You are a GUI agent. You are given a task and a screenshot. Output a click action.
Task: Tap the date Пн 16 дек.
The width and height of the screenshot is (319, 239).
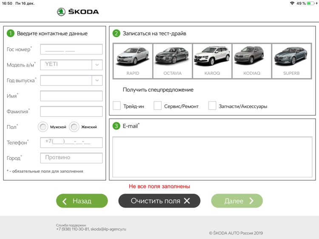coord(25,3)
